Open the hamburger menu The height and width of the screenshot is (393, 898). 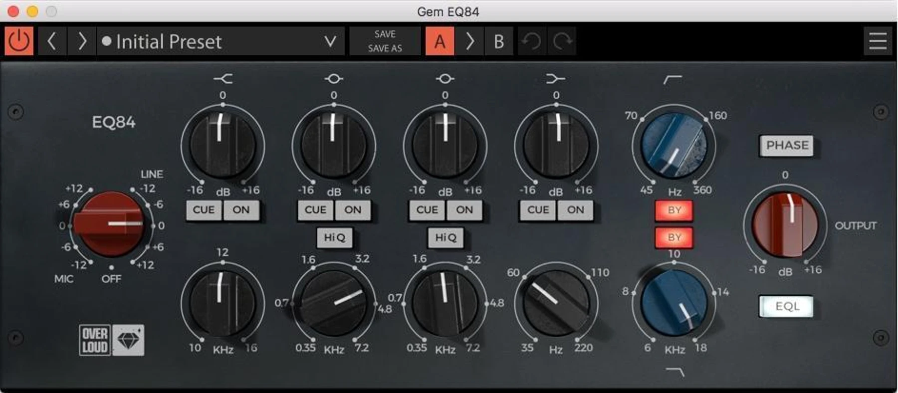point(878,41)
